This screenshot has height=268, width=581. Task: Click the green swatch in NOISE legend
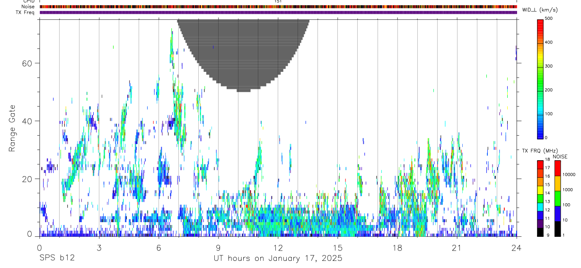(x=557, y=199)
